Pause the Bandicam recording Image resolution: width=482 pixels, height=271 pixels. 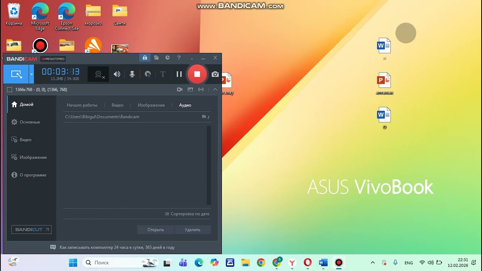click(179, 74)
